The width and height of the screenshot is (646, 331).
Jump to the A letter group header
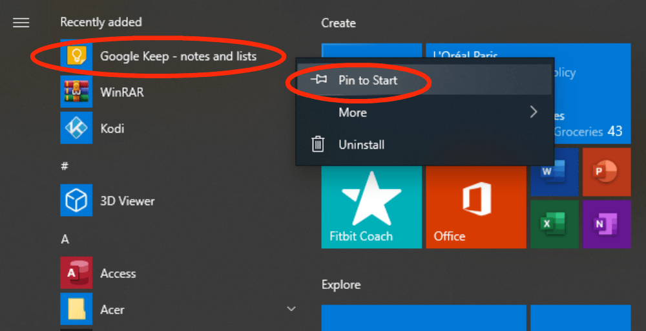(x=65, y=239)
